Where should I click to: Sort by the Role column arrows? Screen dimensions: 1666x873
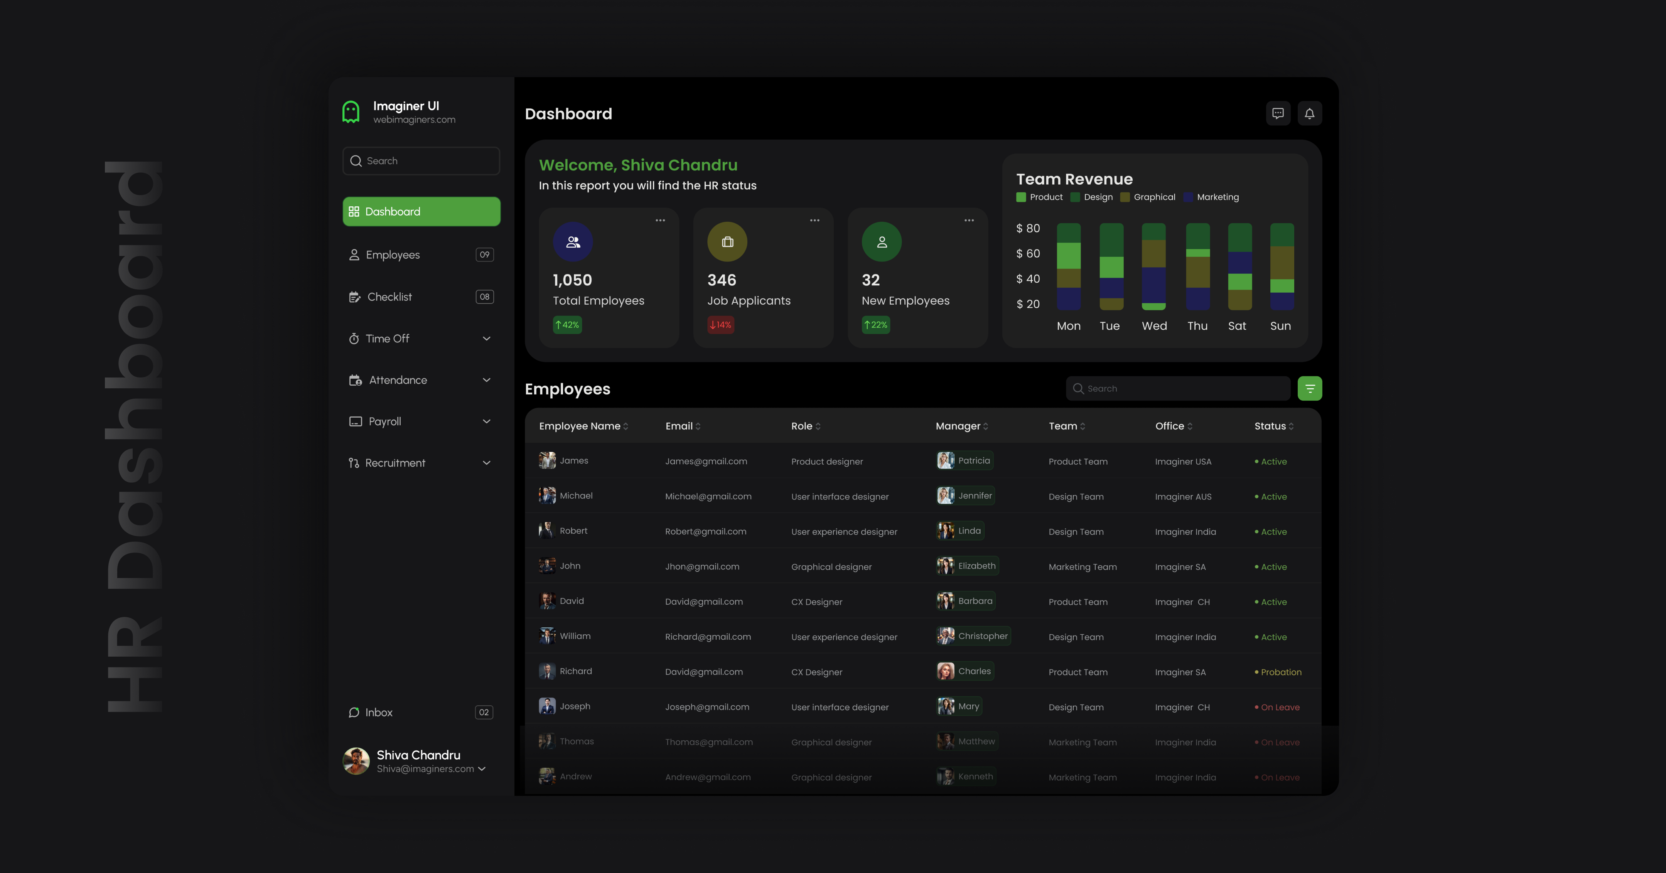tap(818, 426)
